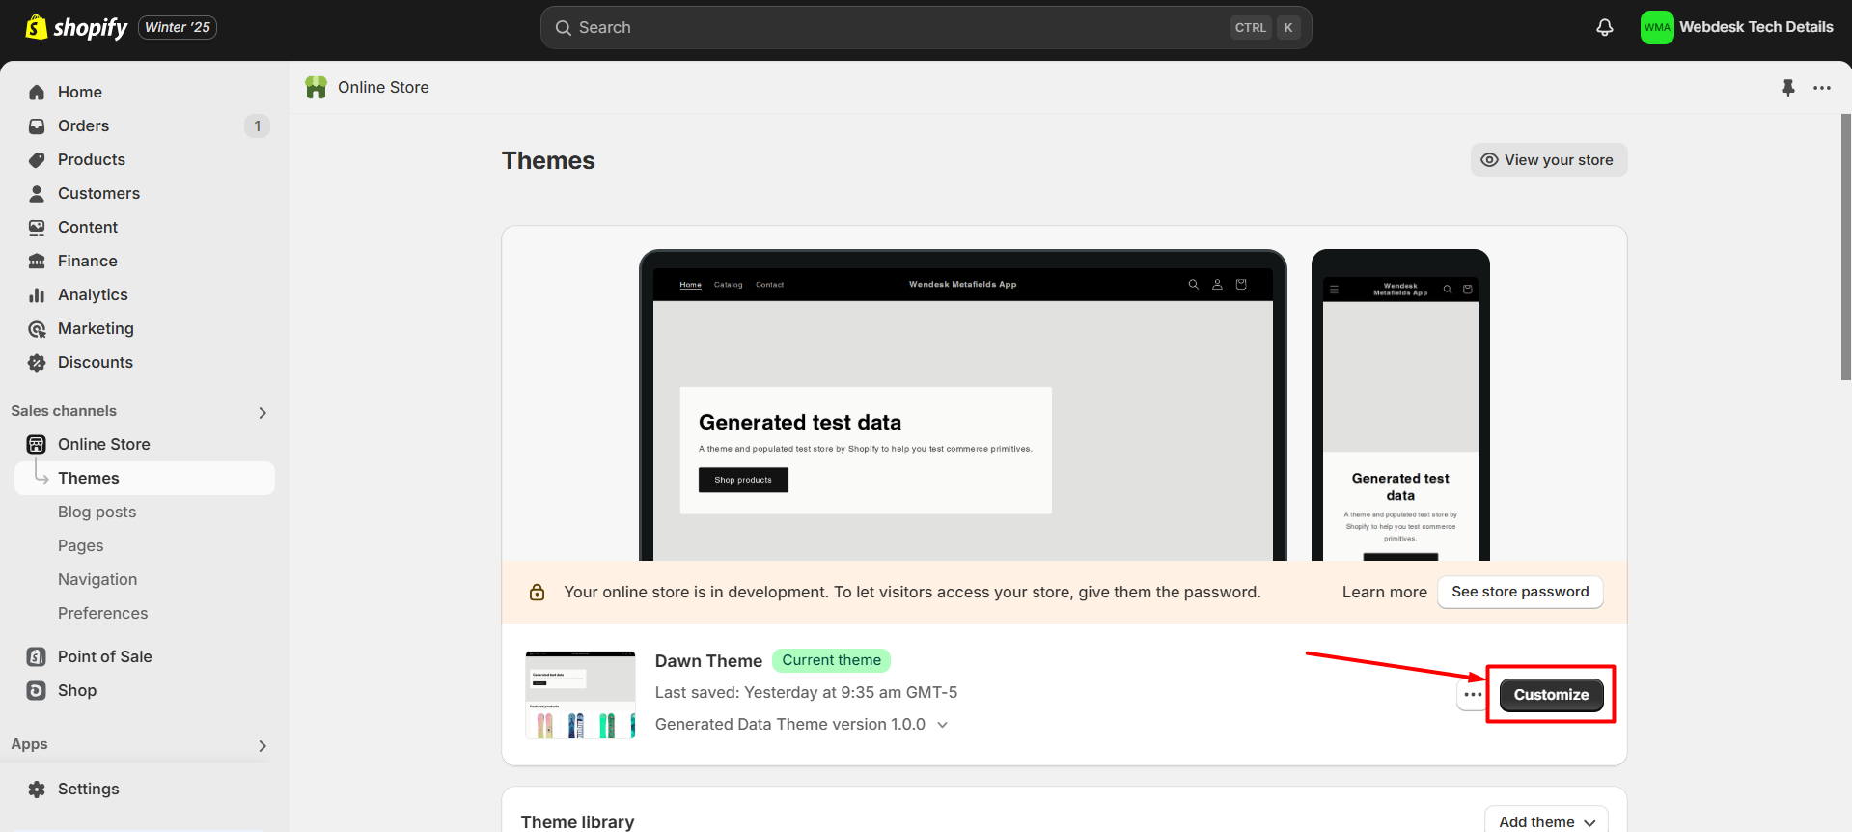The height and width of the screenshot is (832, 1852).
Task: Click the Marketing target icon
Action: pos(37,329)
